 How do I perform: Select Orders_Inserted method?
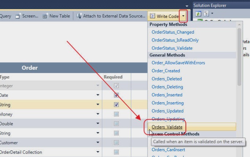(167, 95)
